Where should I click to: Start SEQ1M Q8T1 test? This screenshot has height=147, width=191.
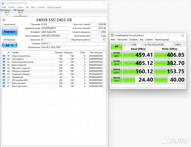click(x=117, y=54)
